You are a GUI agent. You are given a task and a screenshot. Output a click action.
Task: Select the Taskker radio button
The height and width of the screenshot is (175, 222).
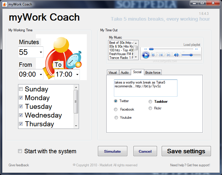click(x=150, y=102)
